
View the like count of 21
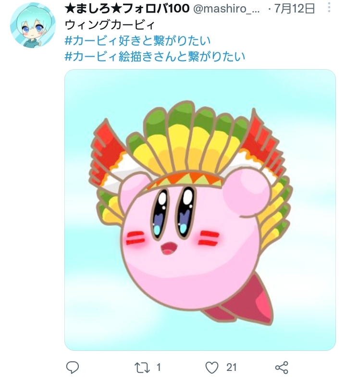coord(231,367)
